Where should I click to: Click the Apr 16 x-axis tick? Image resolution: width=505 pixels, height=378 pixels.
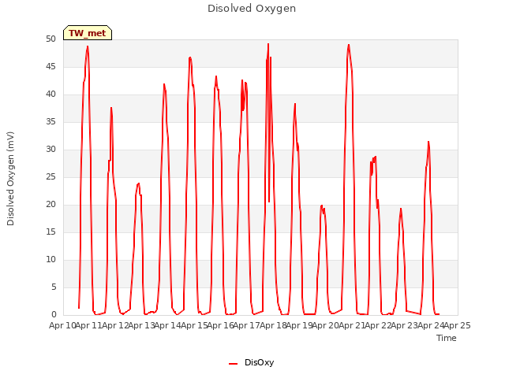220,325
